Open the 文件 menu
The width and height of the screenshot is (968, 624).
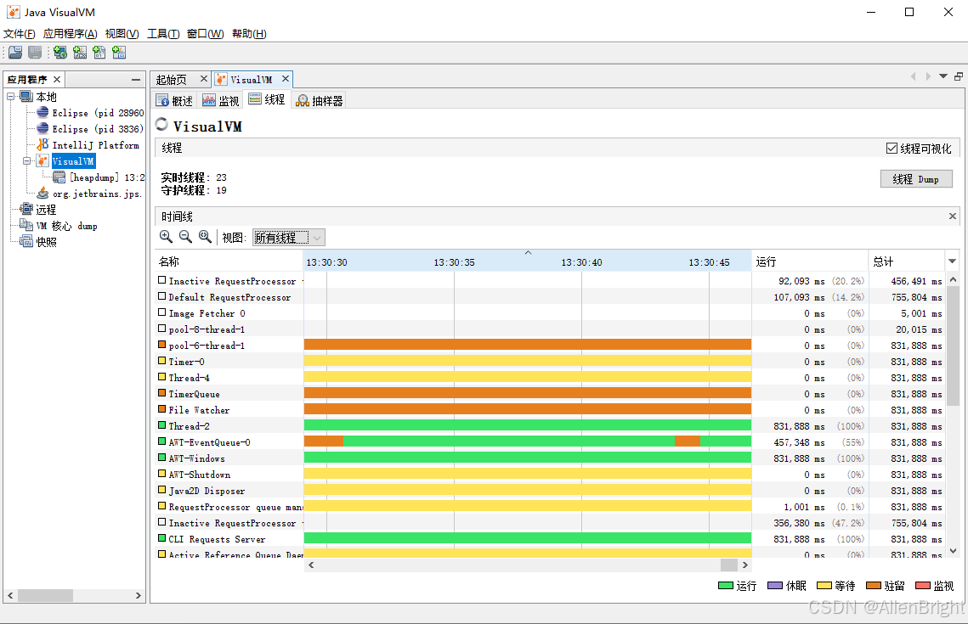(20, 33)
